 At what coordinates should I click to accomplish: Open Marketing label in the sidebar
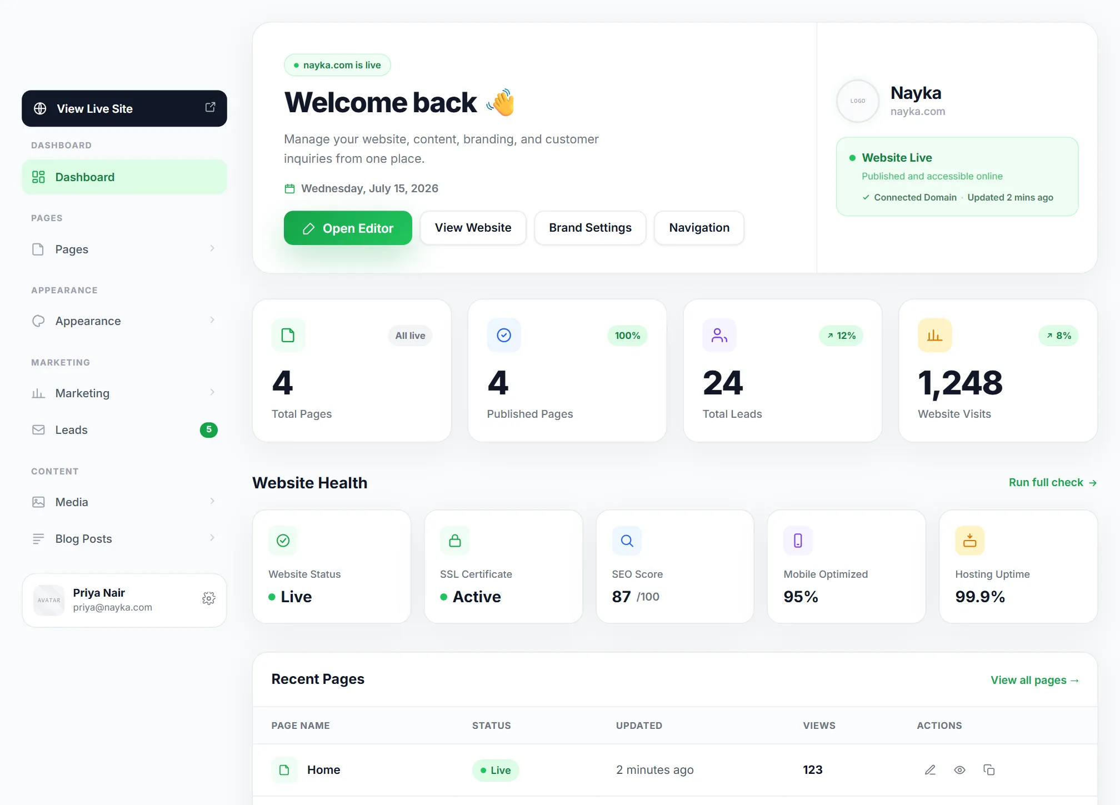pos(82,393)
